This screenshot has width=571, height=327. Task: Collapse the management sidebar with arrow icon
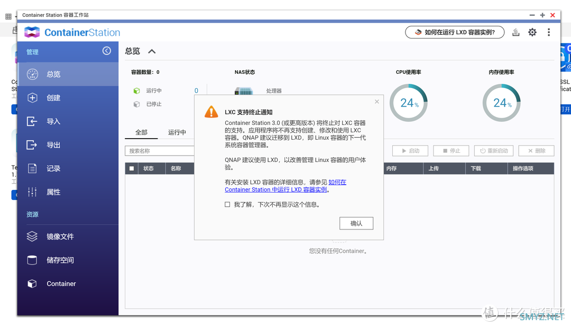click(107, 51)
